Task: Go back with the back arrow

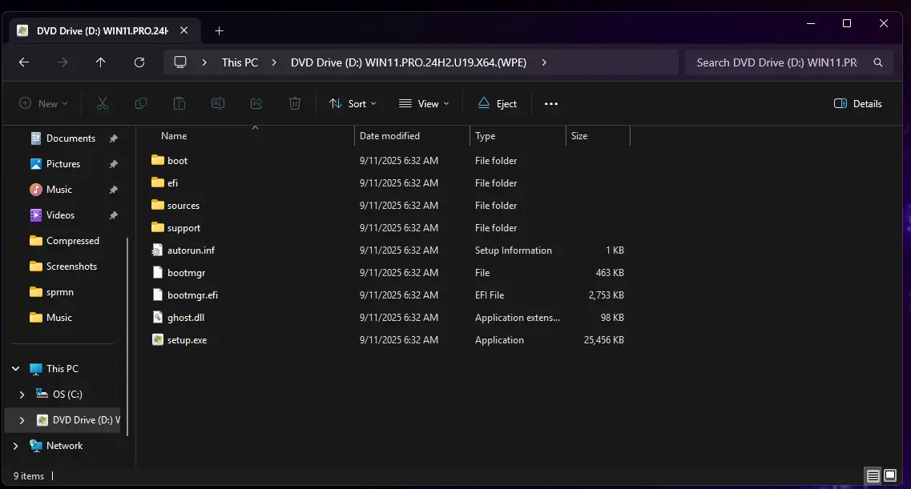Action: [x=24, y=62]
